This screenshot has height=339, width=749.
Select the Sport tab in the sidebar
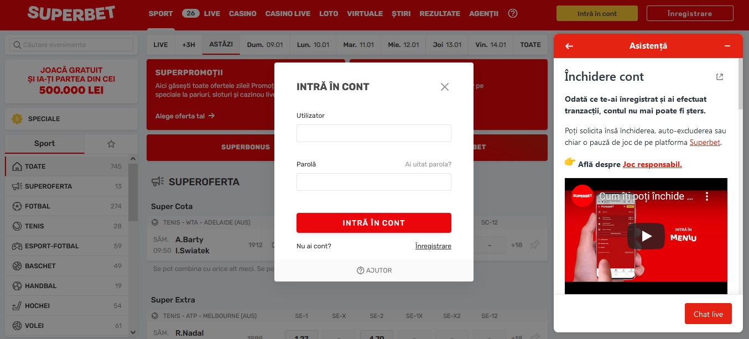coord(45,144)
